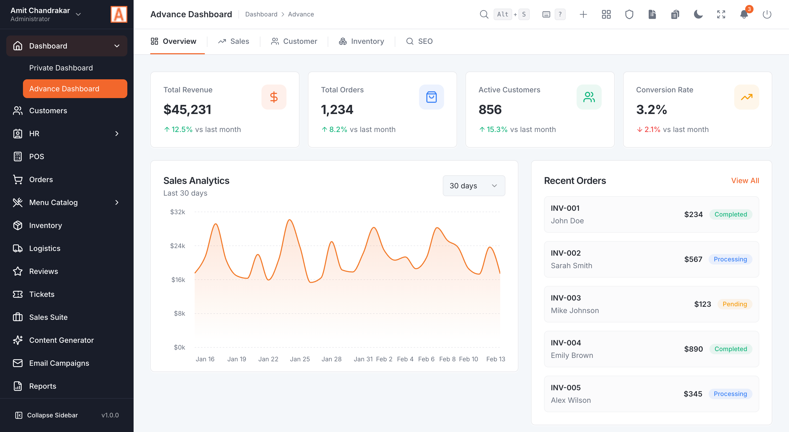The width and height of the screenshot is (789, 432).
Task: Open the notifications bell icon
Action: point(744,14)
